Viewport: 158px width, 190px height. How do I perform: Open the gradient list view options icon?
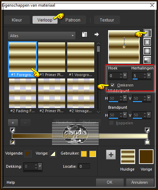click(85, 34)
